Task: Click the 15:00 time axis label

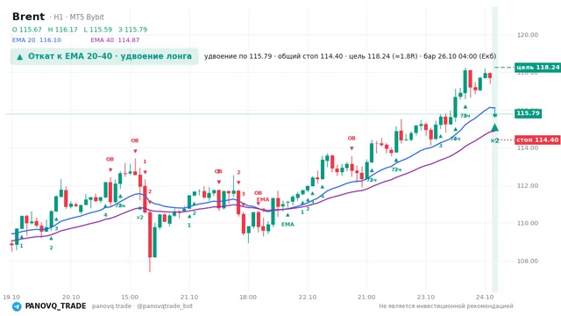Action: (130, 297)
